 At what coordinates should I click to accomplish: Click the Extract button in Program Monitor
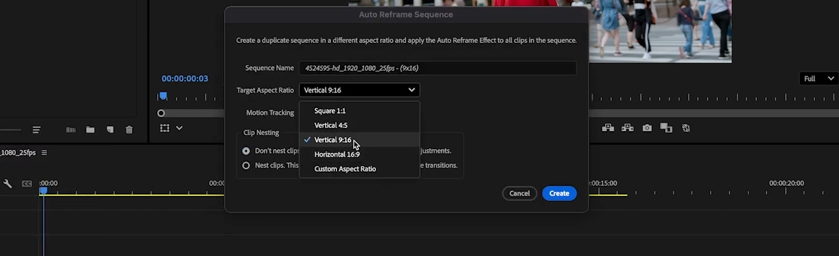[628, 128]
